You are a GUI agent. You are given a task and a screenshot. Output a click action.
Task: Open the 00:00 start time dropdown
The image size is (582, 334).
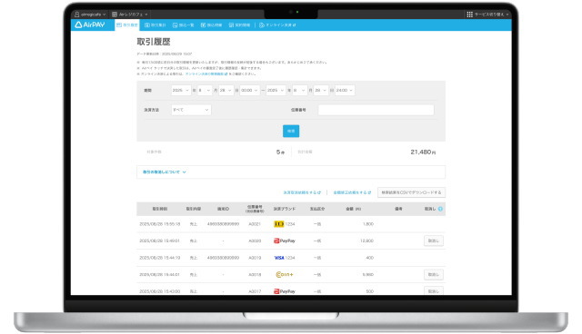pos(249,91)
